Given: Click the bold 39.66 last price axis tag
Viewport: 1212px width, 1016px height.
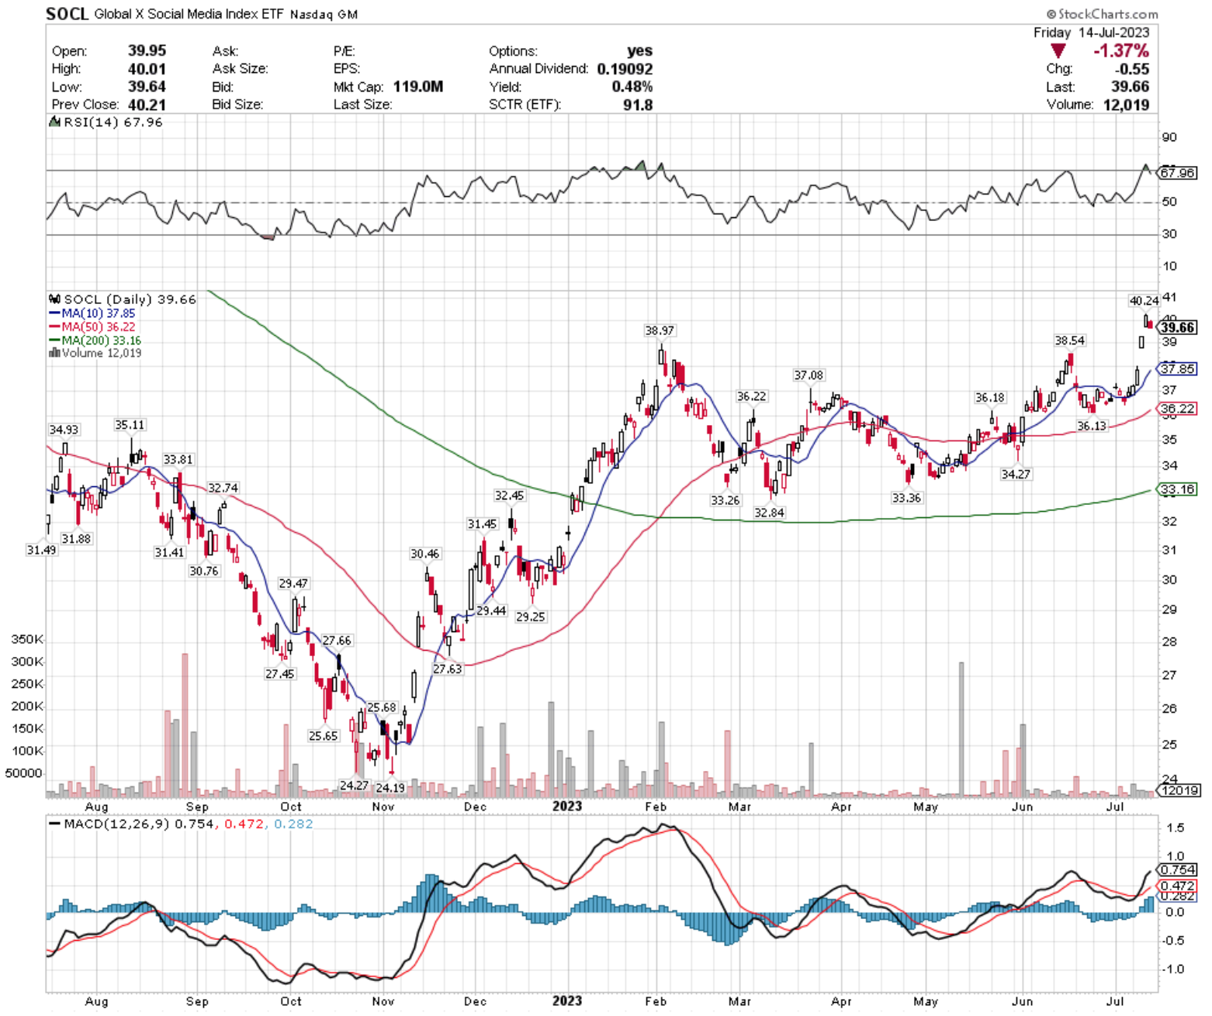Looking at the screenshot, I should (x=1177, y=327).
